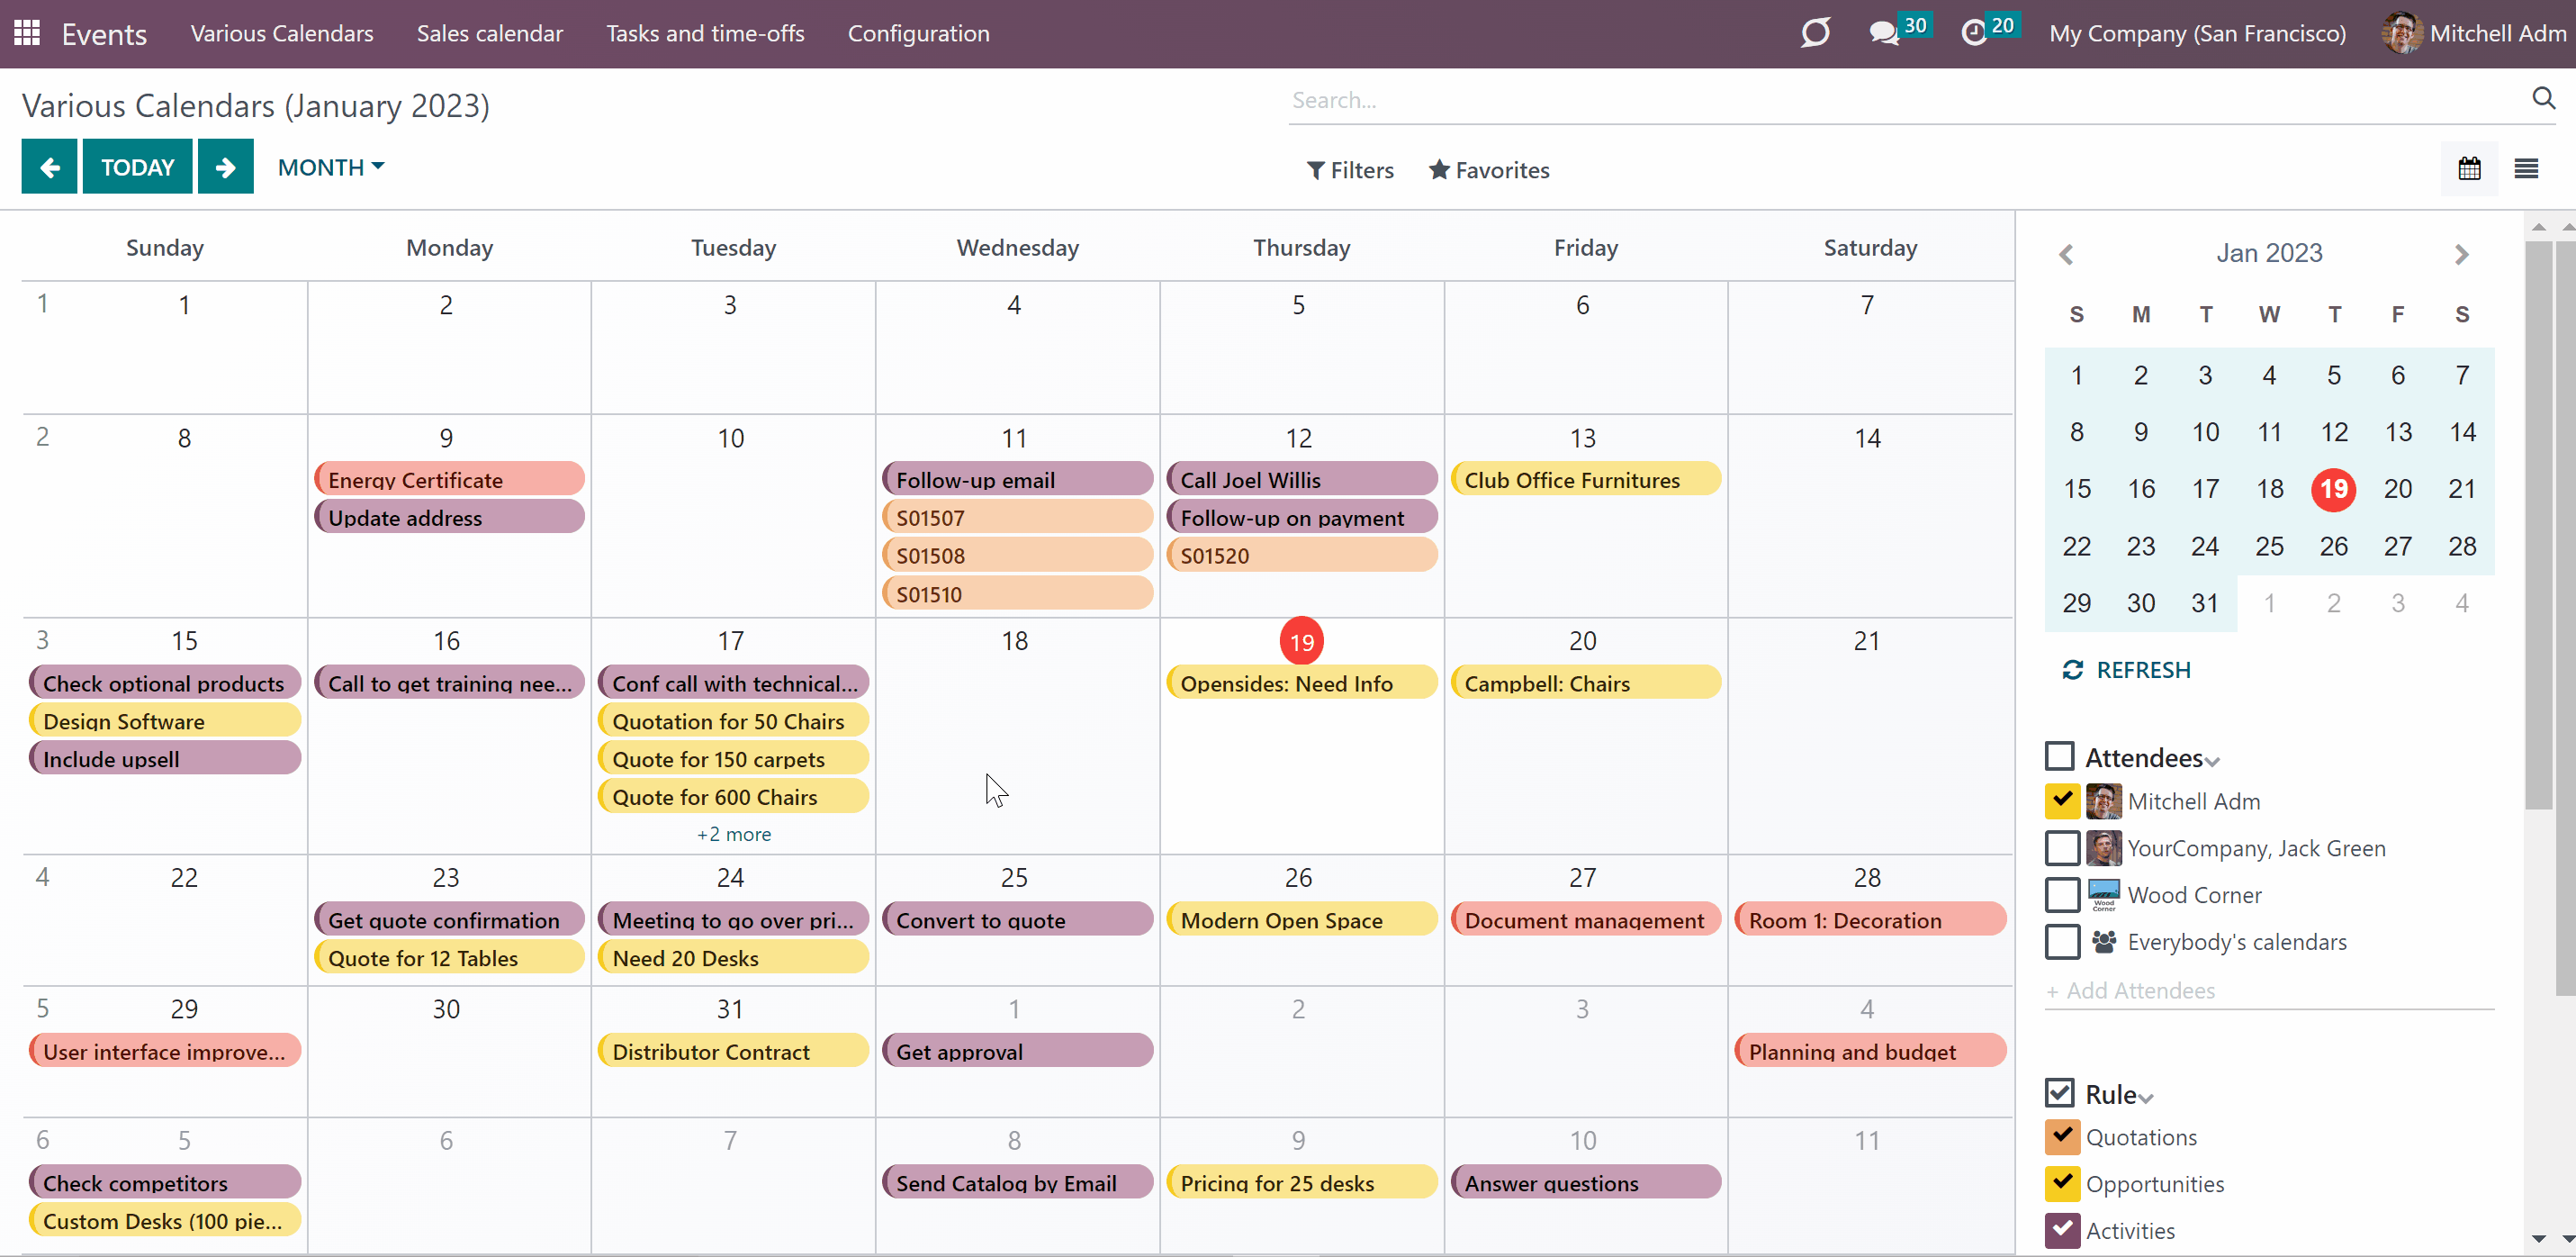The width and height of the screenshot is (2576, 1257).
Task: Open the Room 1: Decoration event
Action: [1869, 919]
